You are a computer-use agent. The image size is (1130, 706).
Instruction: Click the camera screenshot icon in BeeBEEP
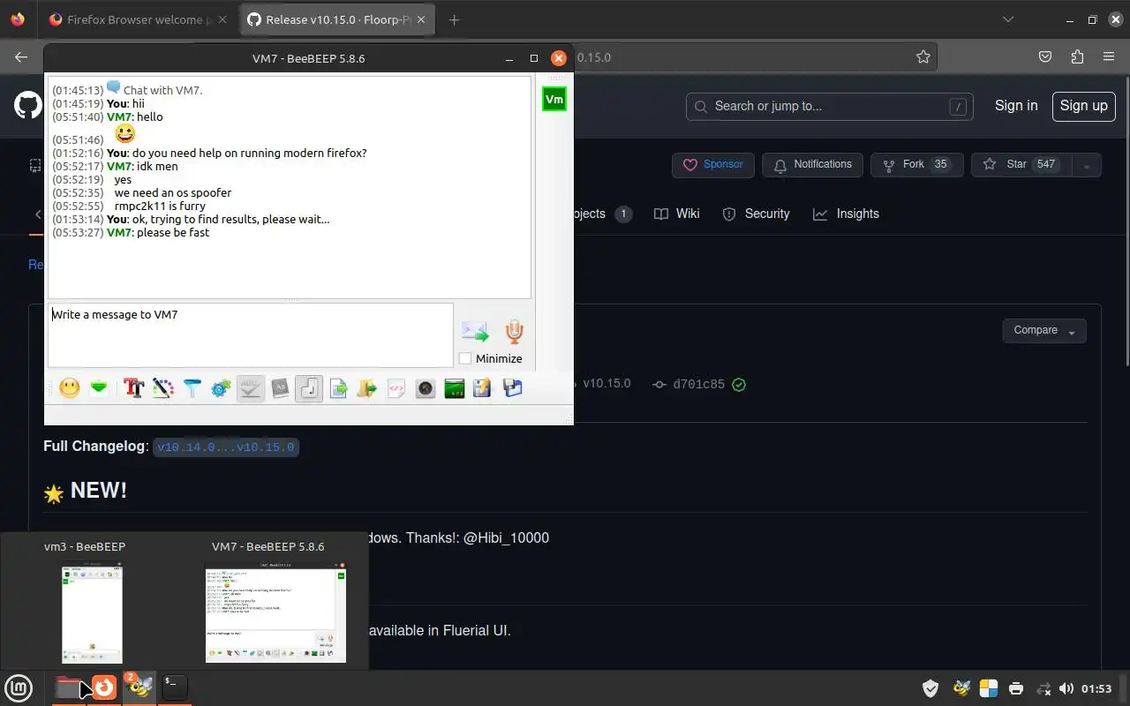[x=426, y=387]
